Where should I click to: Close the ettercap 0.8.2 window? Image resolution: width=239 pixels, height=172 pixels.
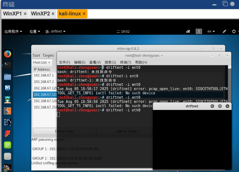221,49
